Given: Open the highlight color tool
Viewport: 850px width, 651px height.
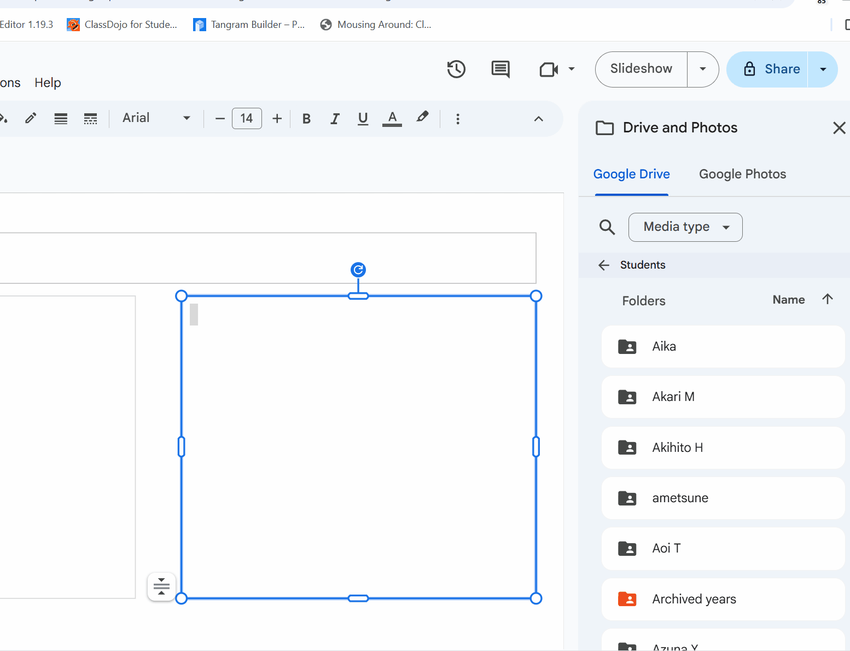Looking at the screenshot, I should tap(422, 118).
